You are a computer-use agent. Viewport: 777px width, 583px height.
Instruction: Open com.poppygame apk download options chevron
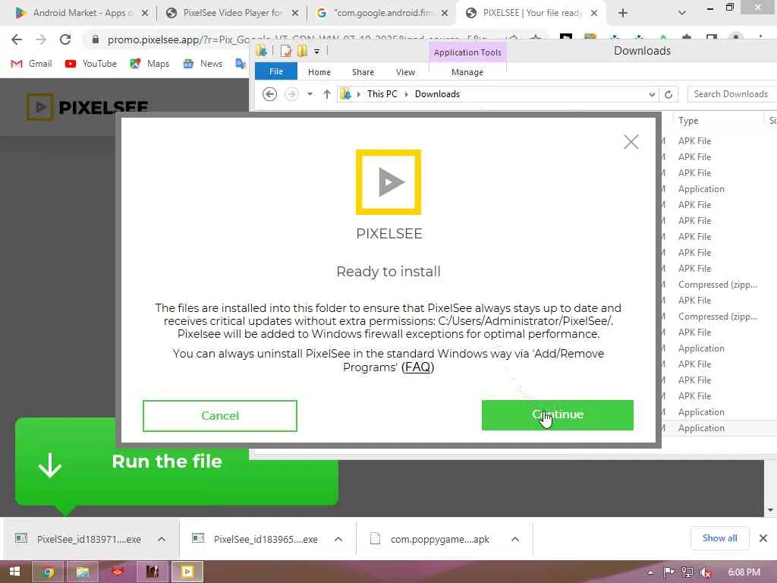tap(515, 539)
